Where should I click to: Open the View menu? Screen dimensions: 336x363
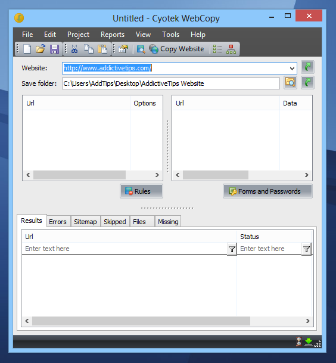[143, 35]
